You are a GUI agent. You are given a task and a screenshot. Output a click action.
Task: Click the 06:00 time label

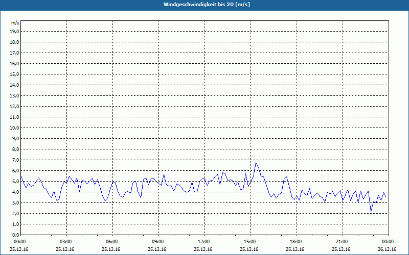click(112, 242)
